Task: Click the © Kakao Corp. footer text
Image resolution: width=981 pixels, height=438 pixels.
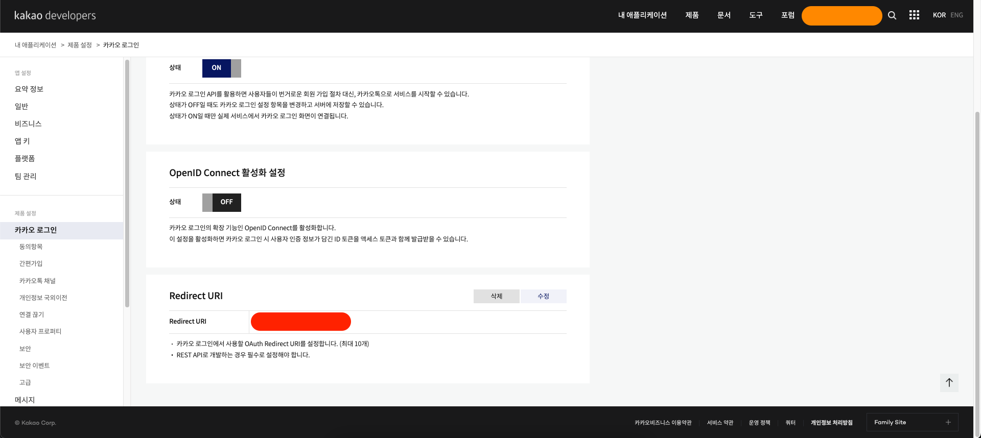Action: pyautogui.click(x=35, y=423)
